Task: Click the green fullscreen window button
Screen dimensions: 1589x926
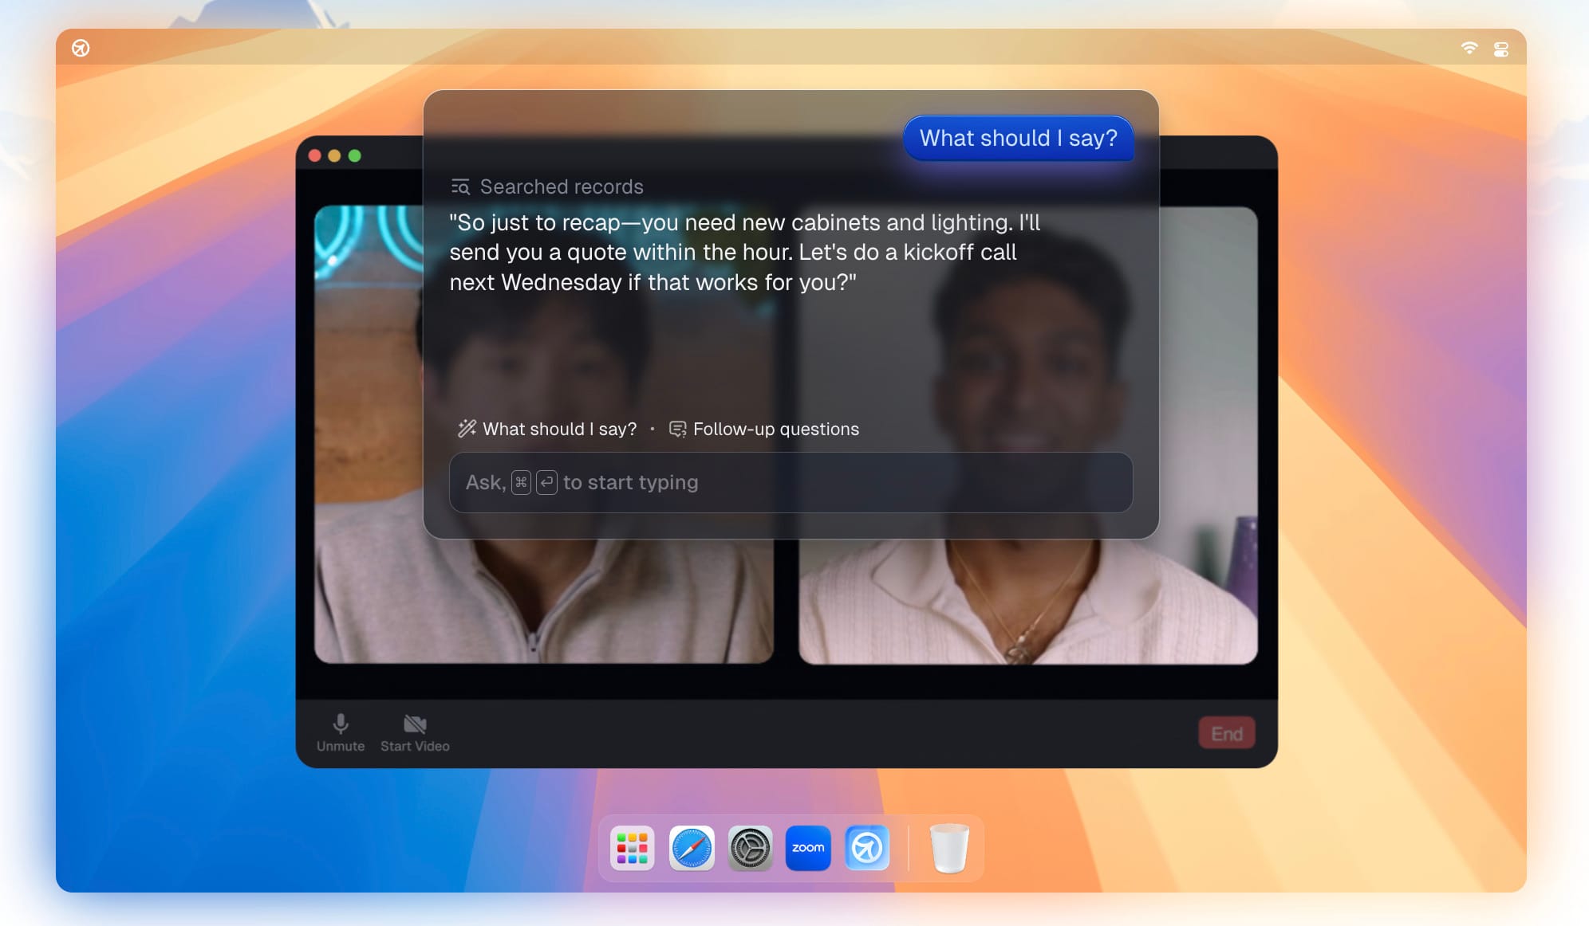Action: pos(355,155)
